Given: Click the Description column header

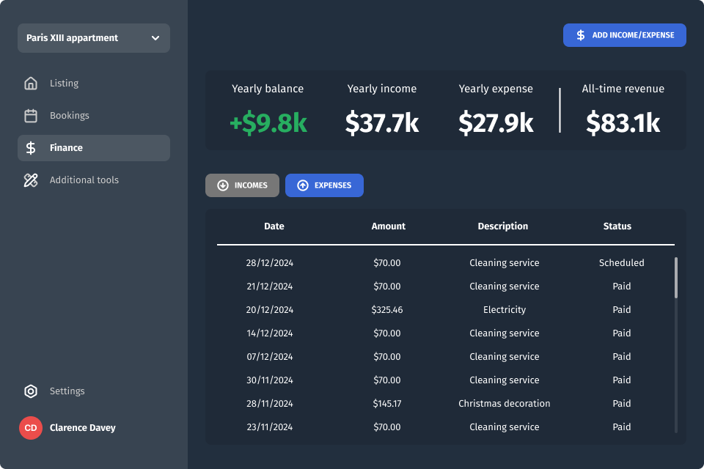Looking at the screenshot, I should click(x=503, y=226).
